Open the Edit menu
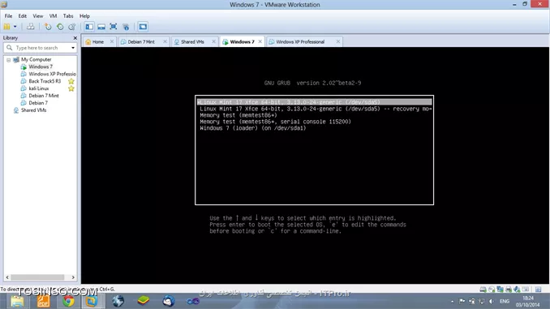This screenshot has width=550, height=309. pyautogui.click(x=23, y=16)
